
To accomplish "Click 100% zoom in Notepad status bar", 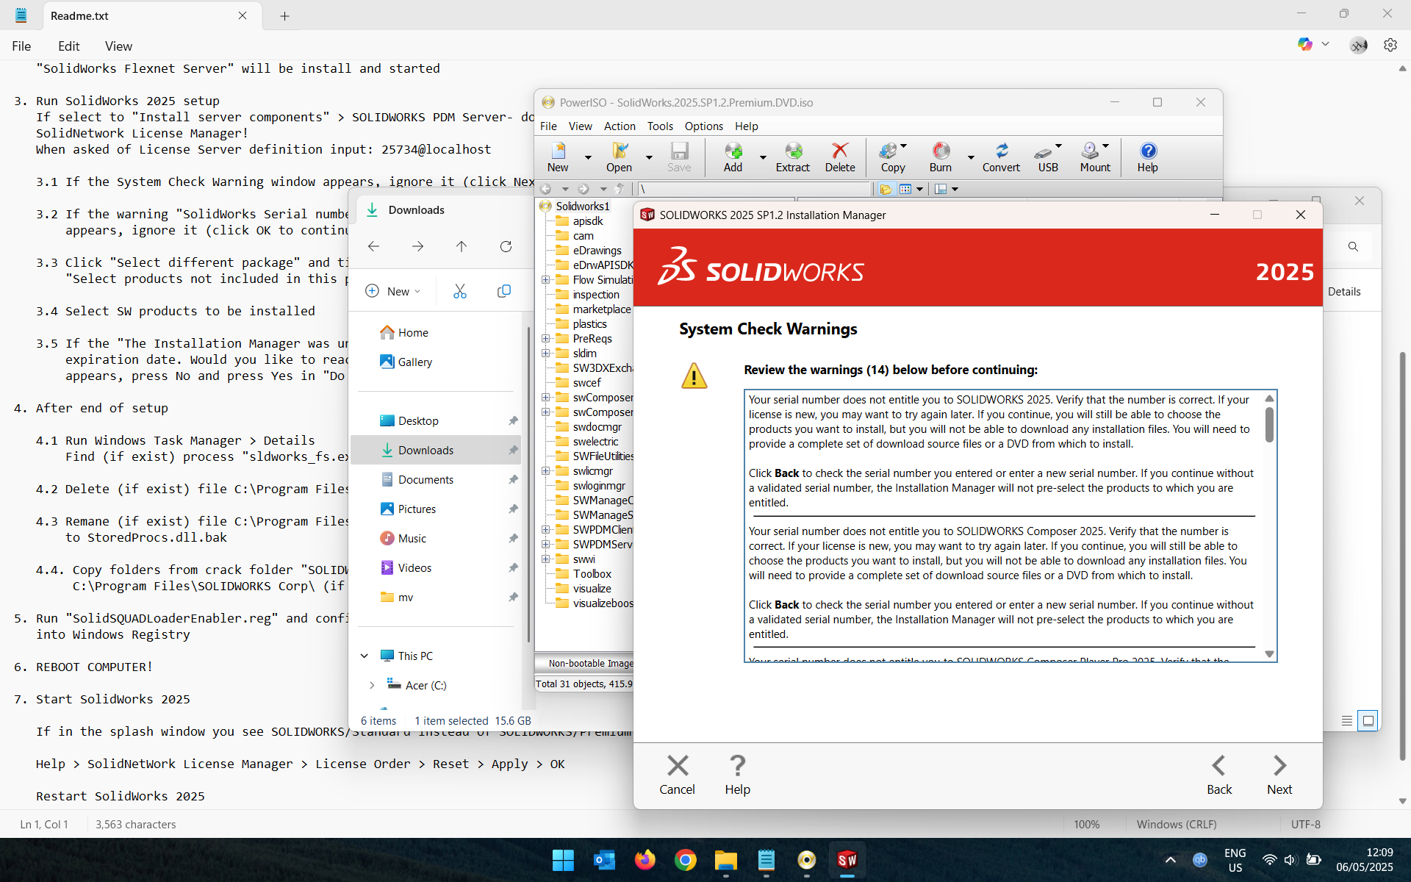I will (1086, 824).
